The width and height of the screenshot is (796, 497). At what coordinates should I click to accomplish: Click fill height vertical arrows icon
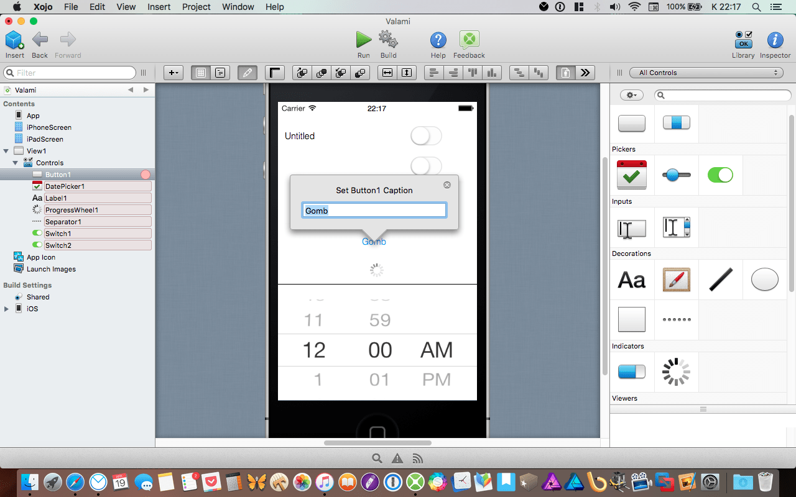[407, 73]
